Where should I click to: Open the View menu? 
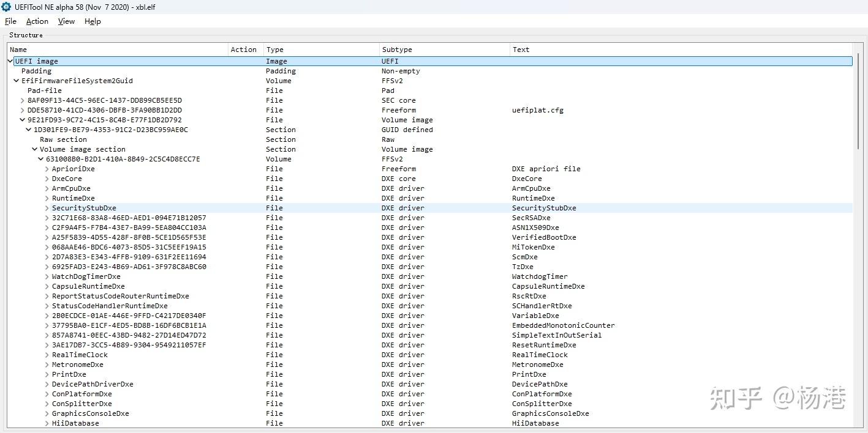point(66,21)
